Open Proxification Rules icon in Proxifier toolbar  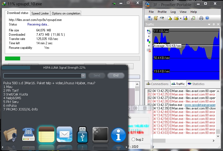tap(156, 18)
